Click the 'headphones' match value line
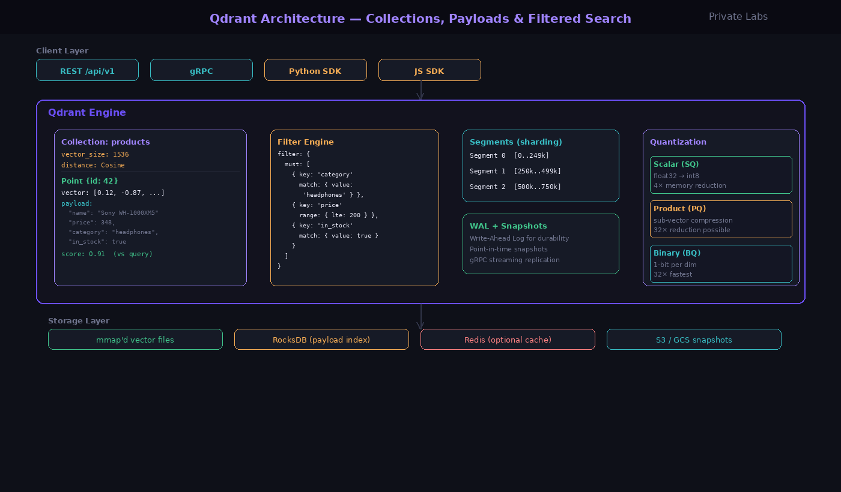The width and height of the screenshot is (841, 492). (333, 195)
